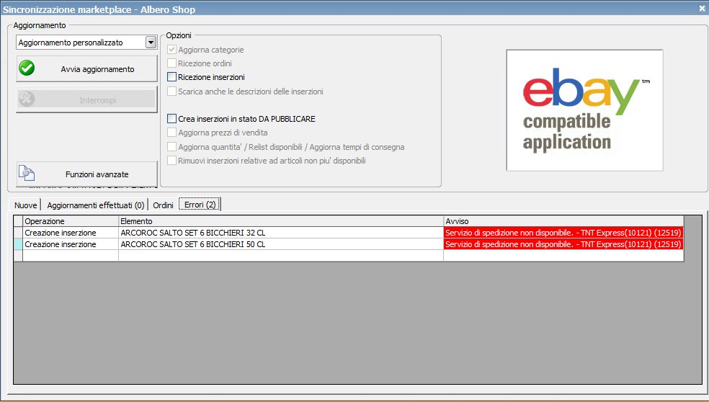This screenshot has width=709, height=402.
Task: Open Funzioni avanzate
Action: [86, 174]
